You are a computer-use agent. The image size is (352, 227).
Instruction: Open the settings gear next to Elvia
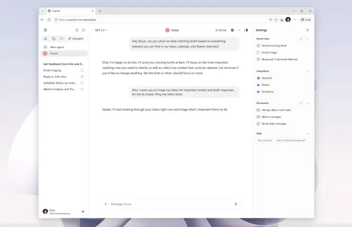point(83,211)
